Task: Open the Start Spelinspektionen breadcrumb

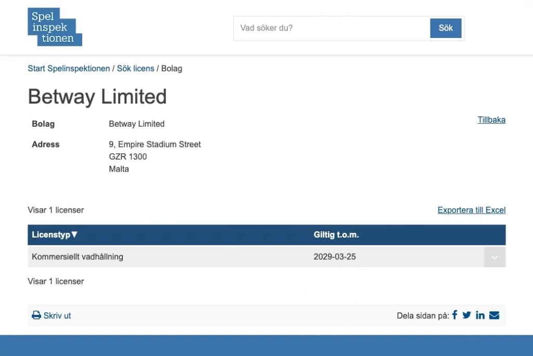Action: click(69, 69)
